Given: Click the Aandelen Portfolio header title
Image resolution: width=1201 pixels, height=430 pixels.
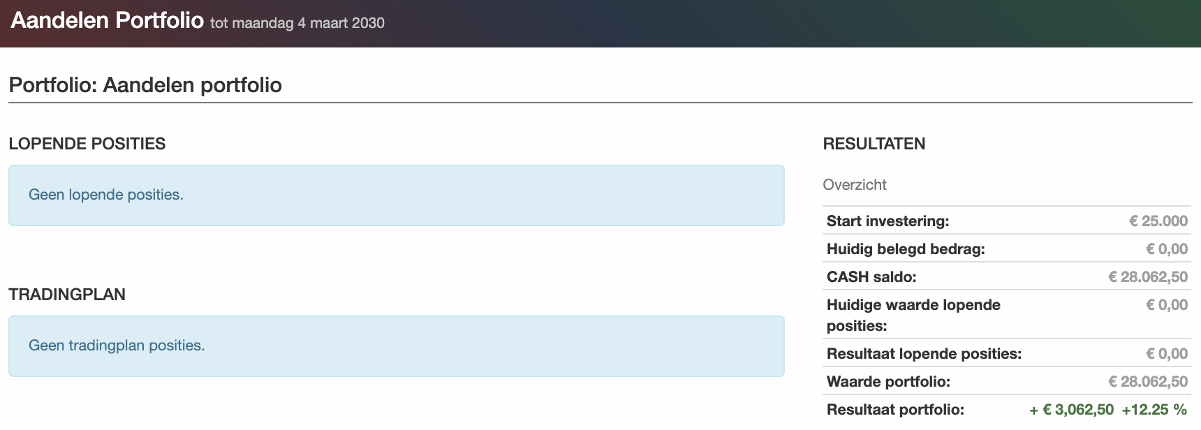Looking at the screenshot, I should [x=108, y=20].
